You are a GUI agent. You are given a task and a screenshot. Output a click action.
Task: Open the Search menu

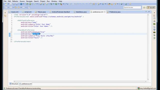(x=36, y=1)
